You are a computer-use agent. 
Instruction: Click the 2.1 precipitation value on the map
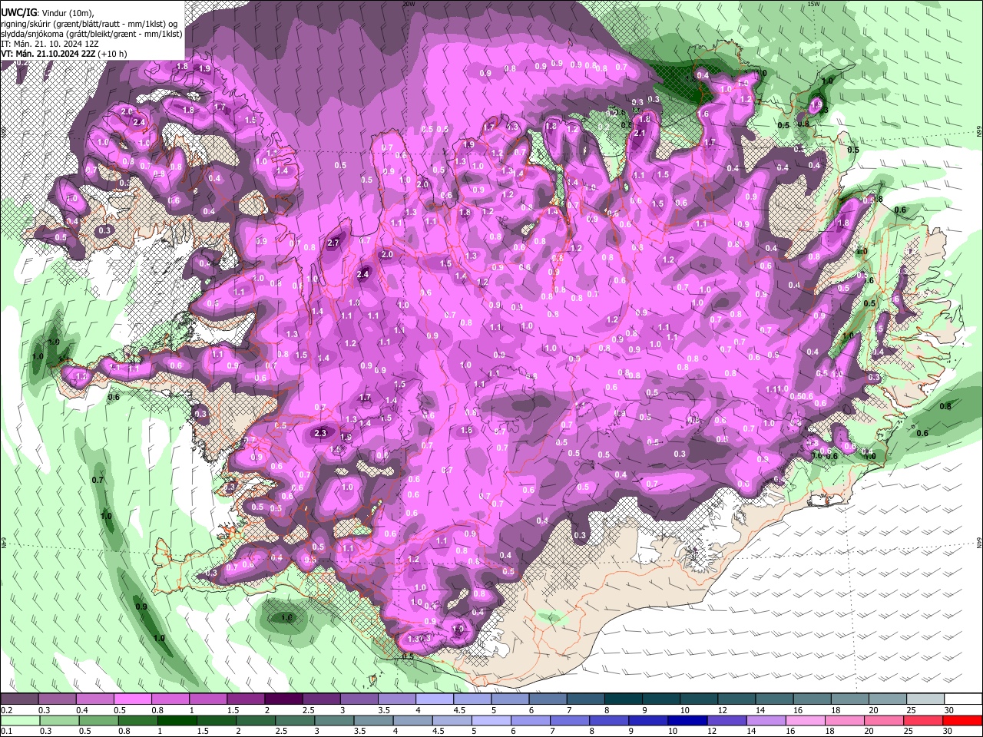[639, 133]
